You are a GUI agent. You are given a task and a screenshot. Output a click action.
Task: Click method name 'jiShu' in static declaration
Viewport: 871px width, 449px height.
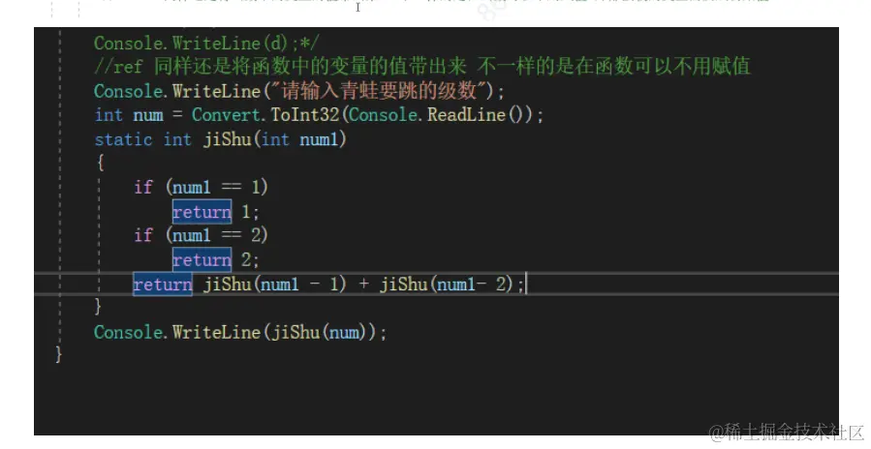pyautogui.click(x=227, y=139)
